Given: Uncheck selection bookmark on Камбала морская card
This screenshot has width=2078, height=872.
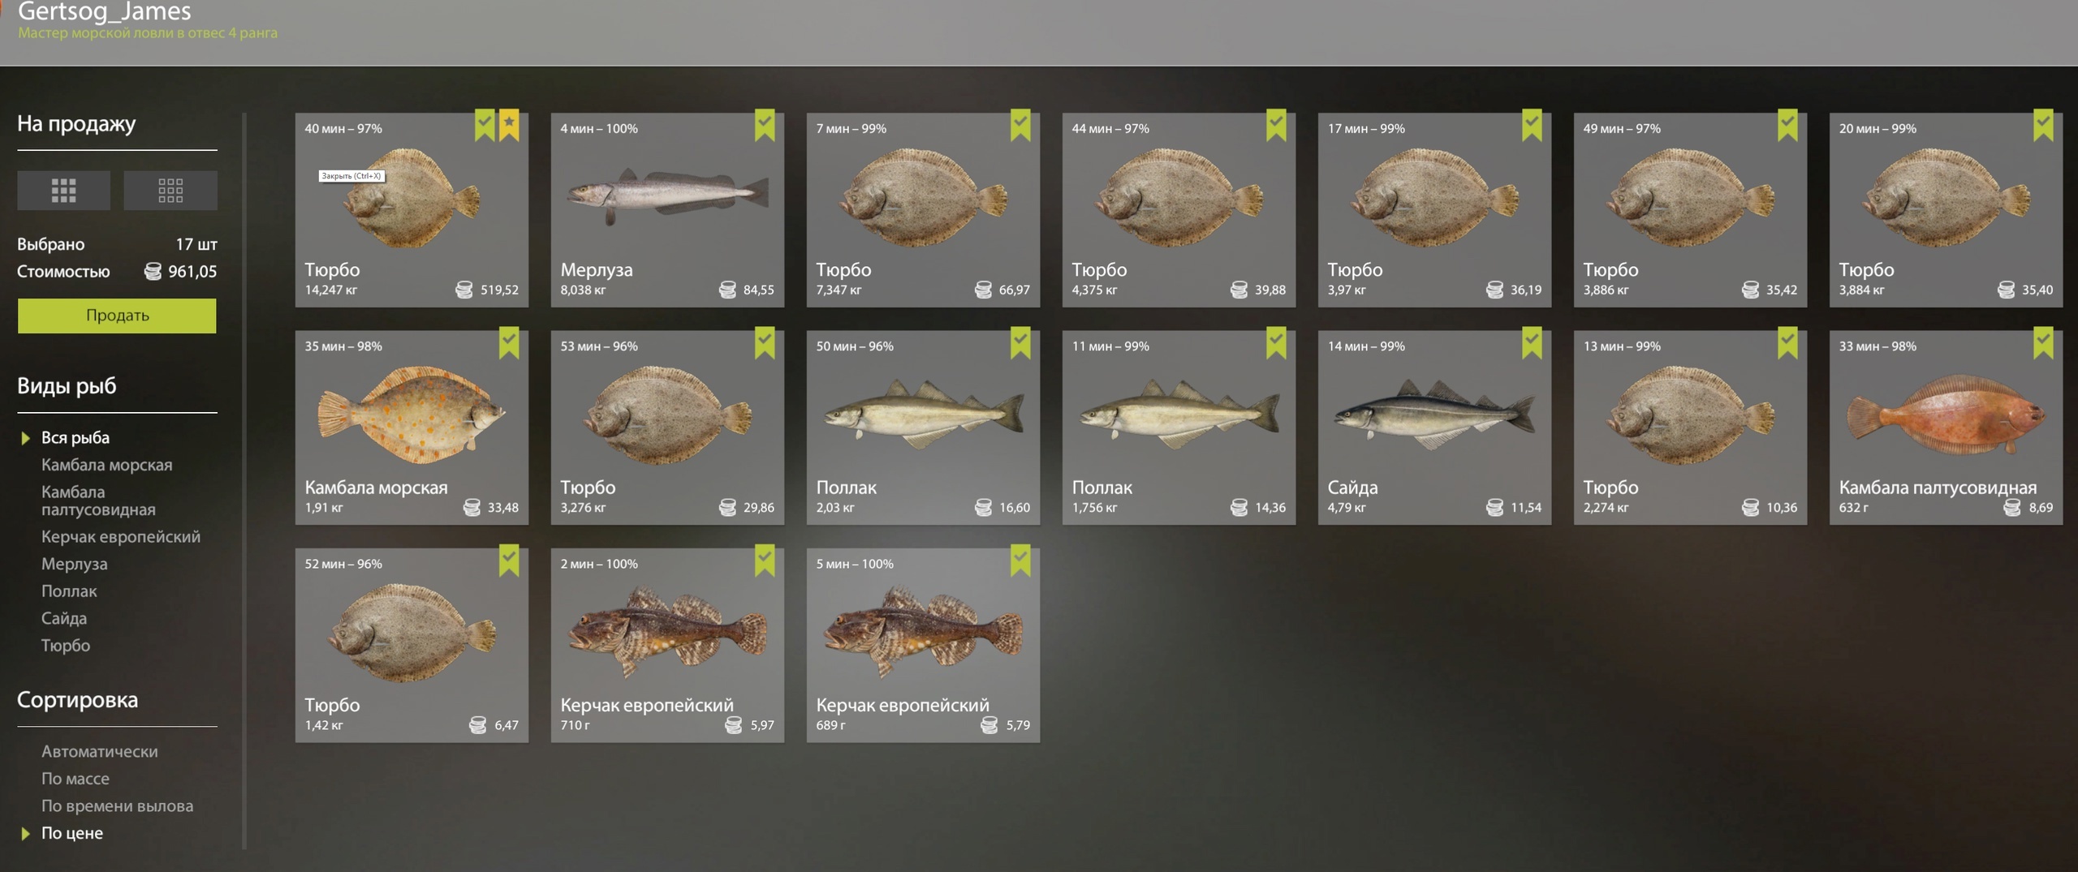Looking at the screenshot, I should tap(509, 342).
